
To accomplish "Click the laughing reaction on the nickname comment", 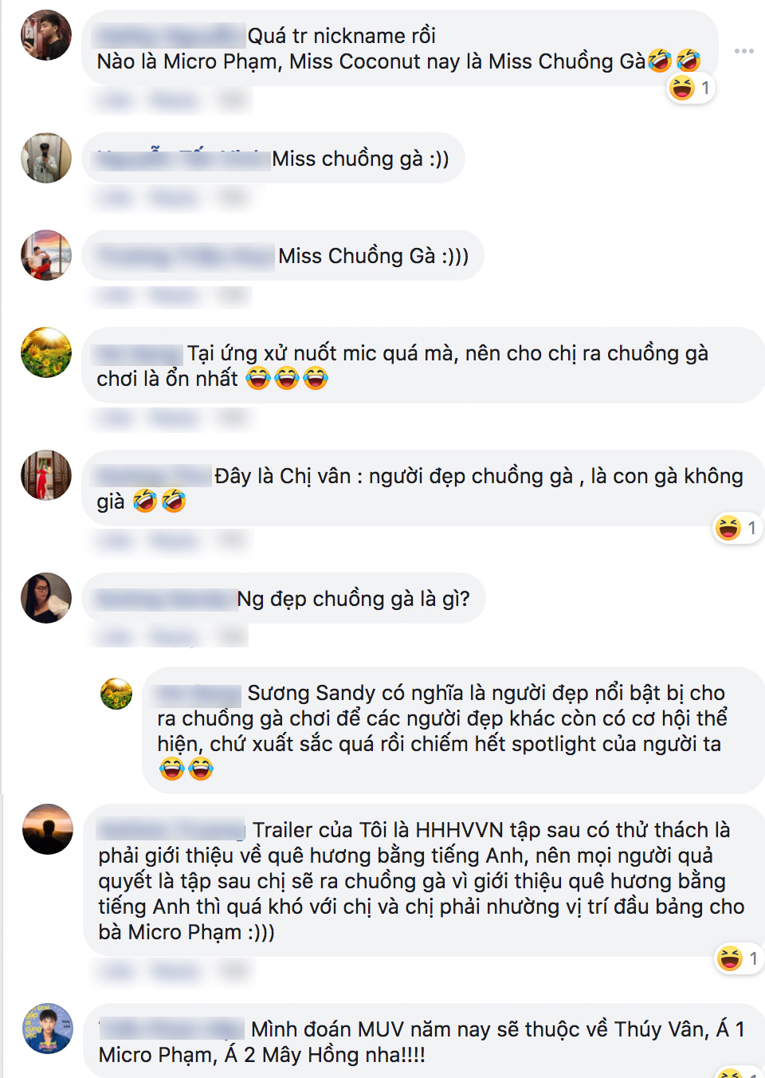I will (691, 88).
